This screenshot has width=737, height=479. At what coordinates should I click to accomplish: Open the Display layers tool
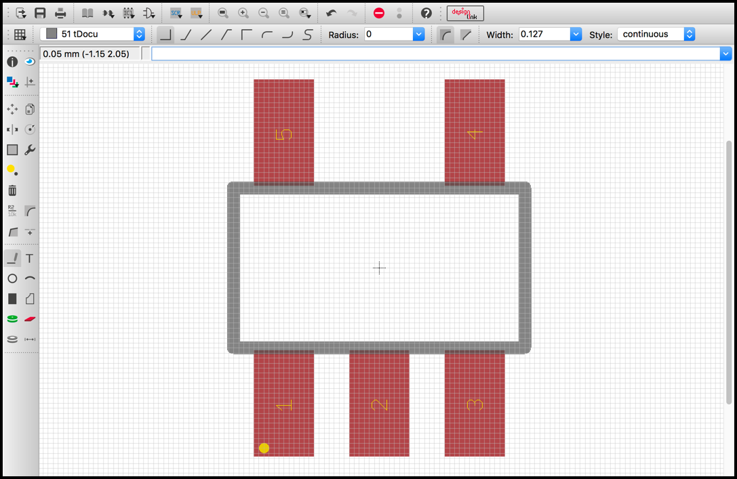[12, 82]
